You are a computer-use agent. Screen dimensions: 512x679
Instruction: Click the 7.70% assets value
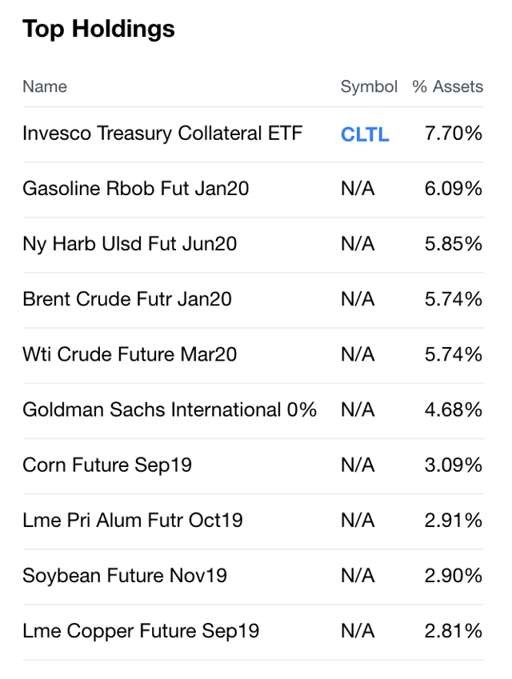(x=453, y=133)
